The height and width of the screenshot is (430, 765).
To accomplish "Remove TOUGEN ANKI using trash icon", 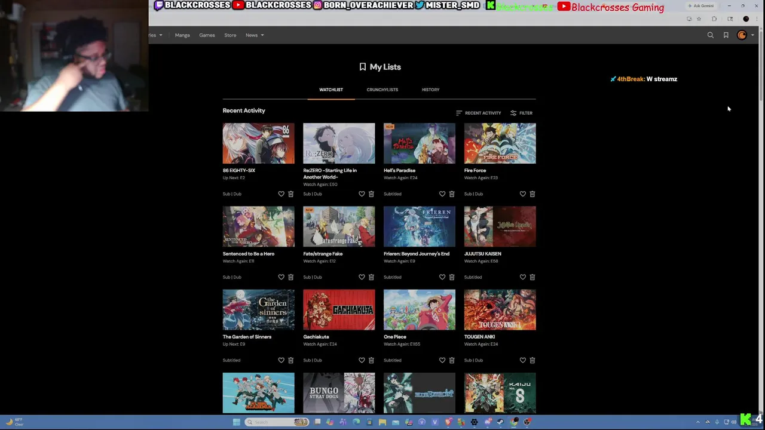I will [533, 360].
